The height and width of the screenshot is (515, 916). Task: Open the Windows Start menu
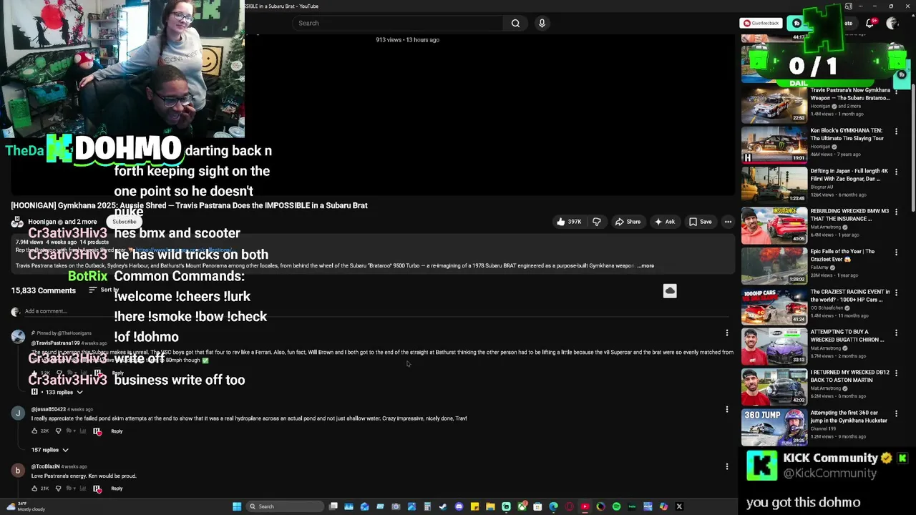[237, 506]
